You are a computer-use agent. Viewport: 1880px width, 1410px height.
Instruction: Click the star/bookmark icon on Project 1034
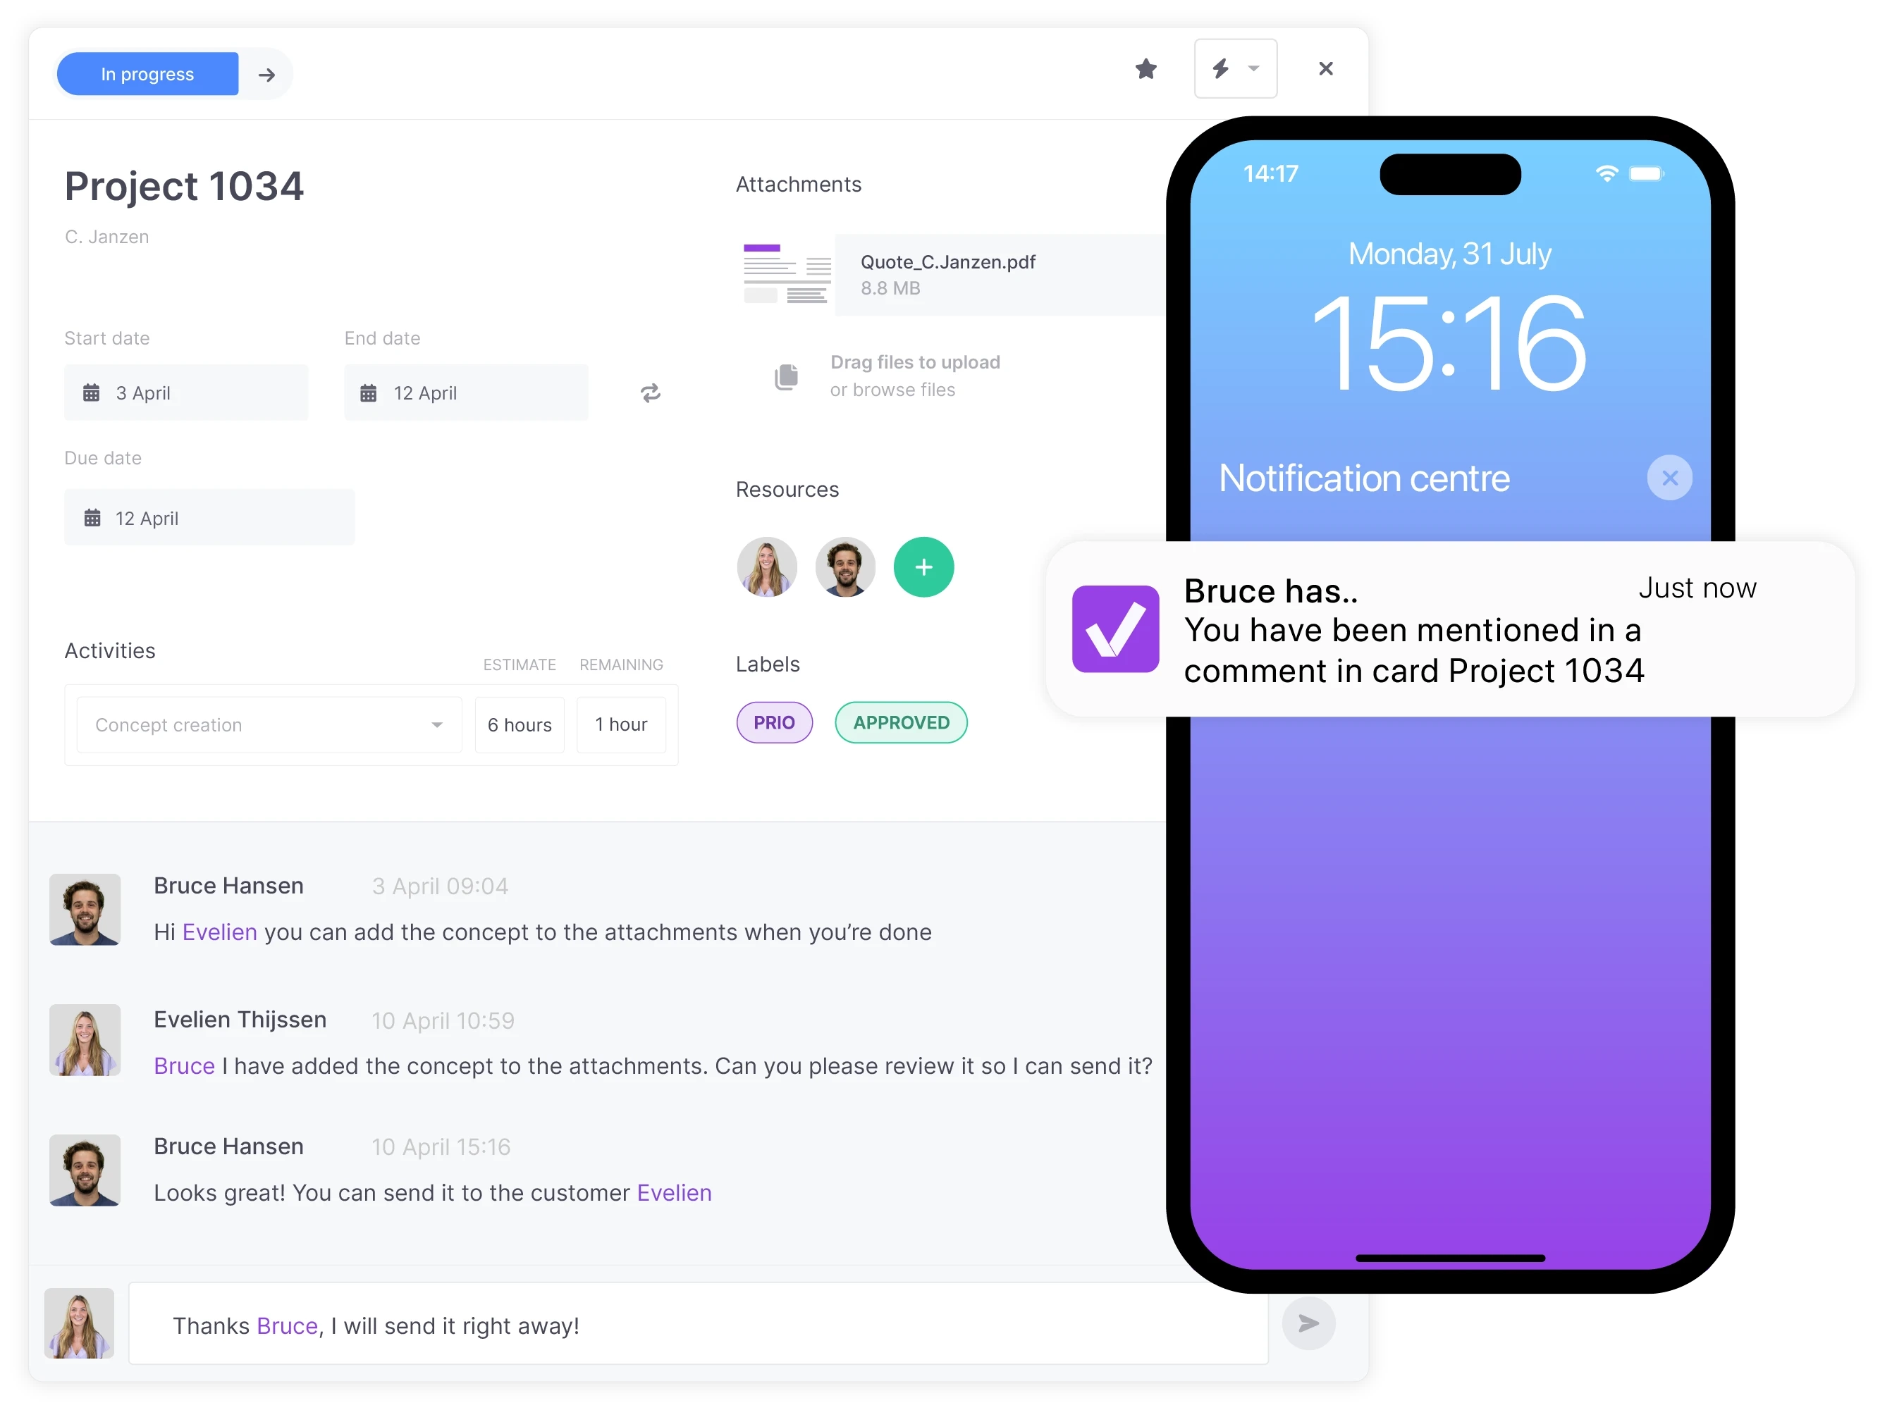click(1147, 71)
